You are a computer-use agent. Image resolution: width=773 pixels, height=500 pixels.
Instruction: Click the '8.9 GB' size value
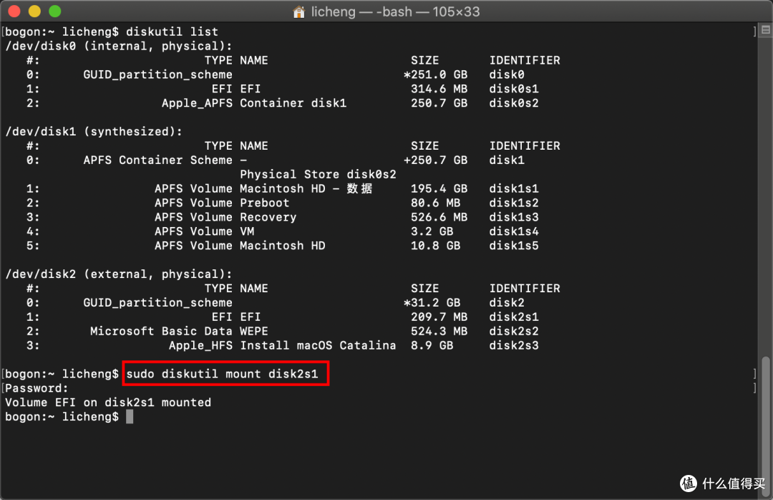coord(432,345)
